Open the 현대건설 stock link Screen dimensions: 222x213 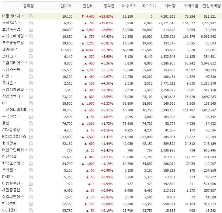pos(9,143)
